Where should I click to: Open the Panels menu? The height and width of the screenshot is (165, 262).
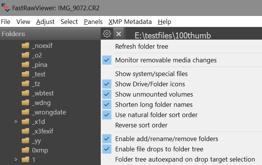point(93,22)
